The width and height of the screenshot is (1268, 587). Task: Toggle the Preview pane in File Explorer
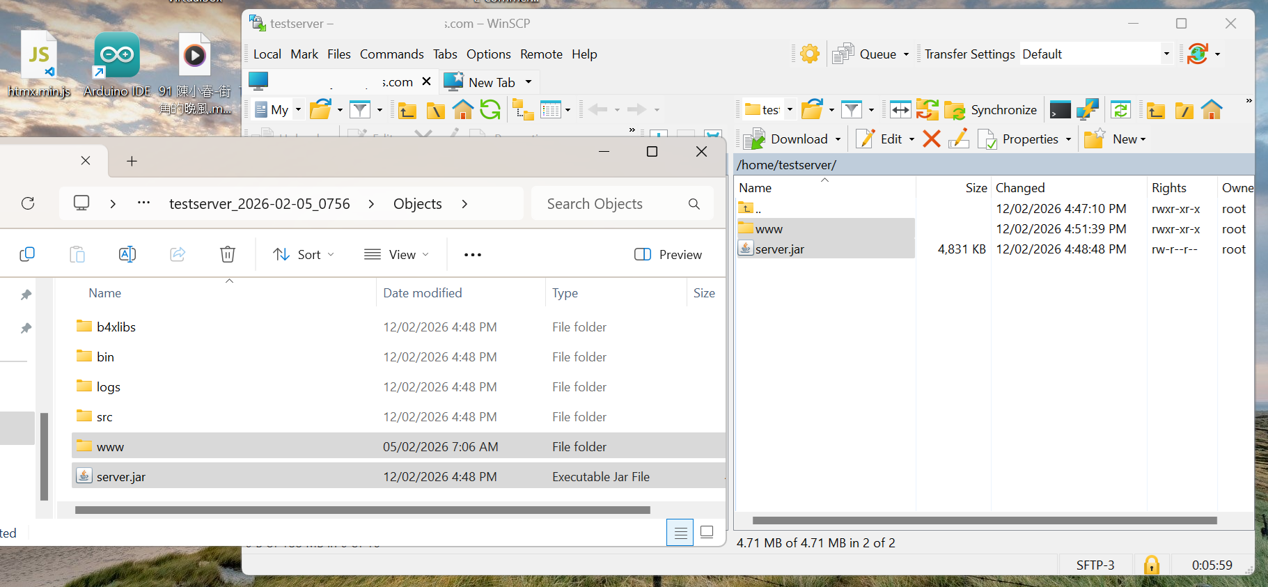click(668, 255)
